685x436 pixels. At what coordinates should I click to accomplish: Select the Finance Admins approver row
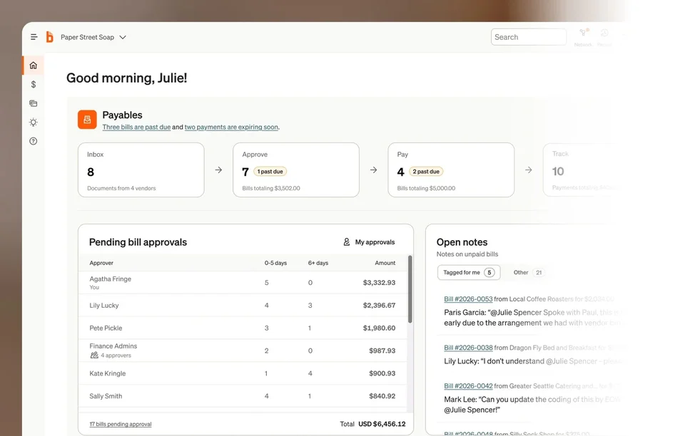click(243, 351)
